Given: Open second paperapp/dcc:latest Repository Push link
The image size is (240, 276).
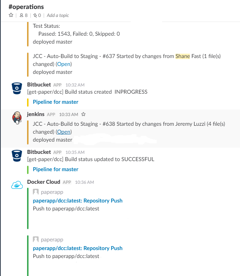Looking at the screenshot, I should click(78, 248).
